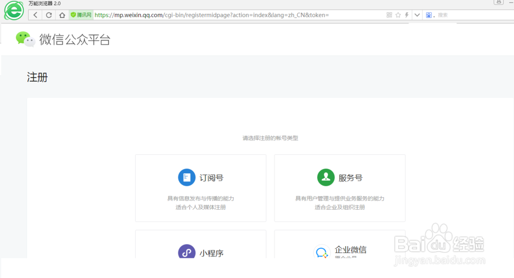This screenshot has width=514, height=278.
Task: Click the 注册 page heading
Action: [38, 78]
